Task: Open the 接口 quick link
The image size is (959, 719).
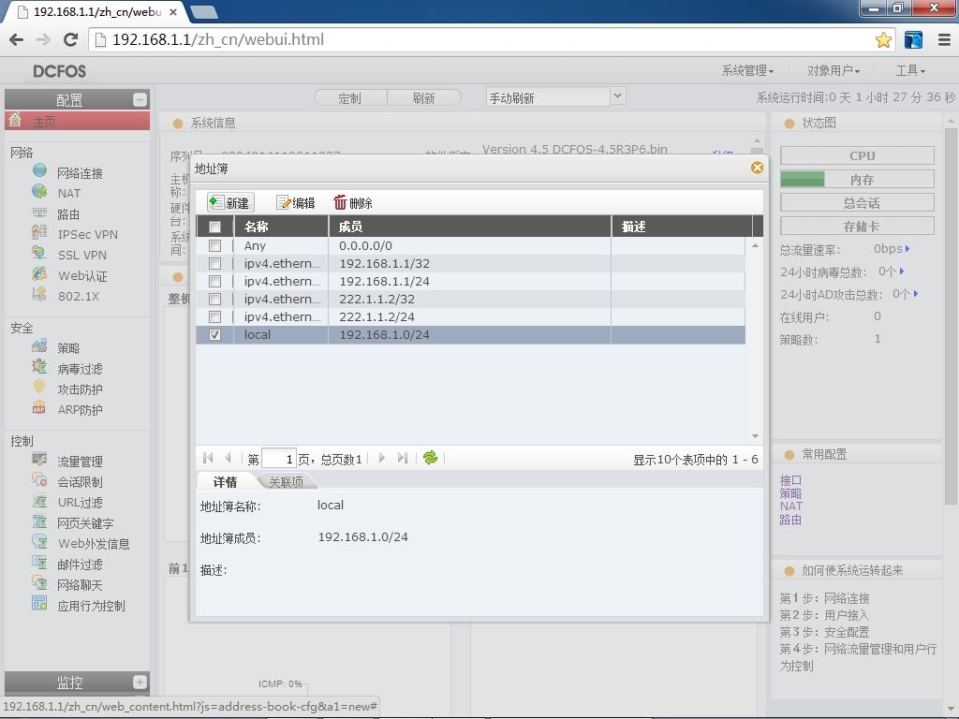Action: (x=790, y=480)
